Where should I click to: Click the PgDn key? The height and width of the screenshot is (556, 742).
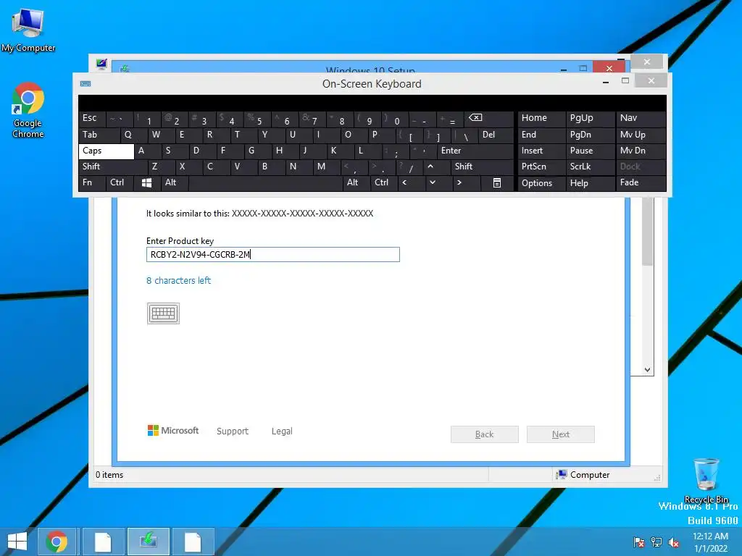[590, 135]
